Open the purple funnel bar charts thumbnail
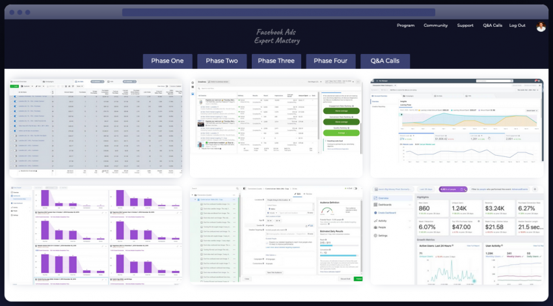 click(x=96, y=235)
